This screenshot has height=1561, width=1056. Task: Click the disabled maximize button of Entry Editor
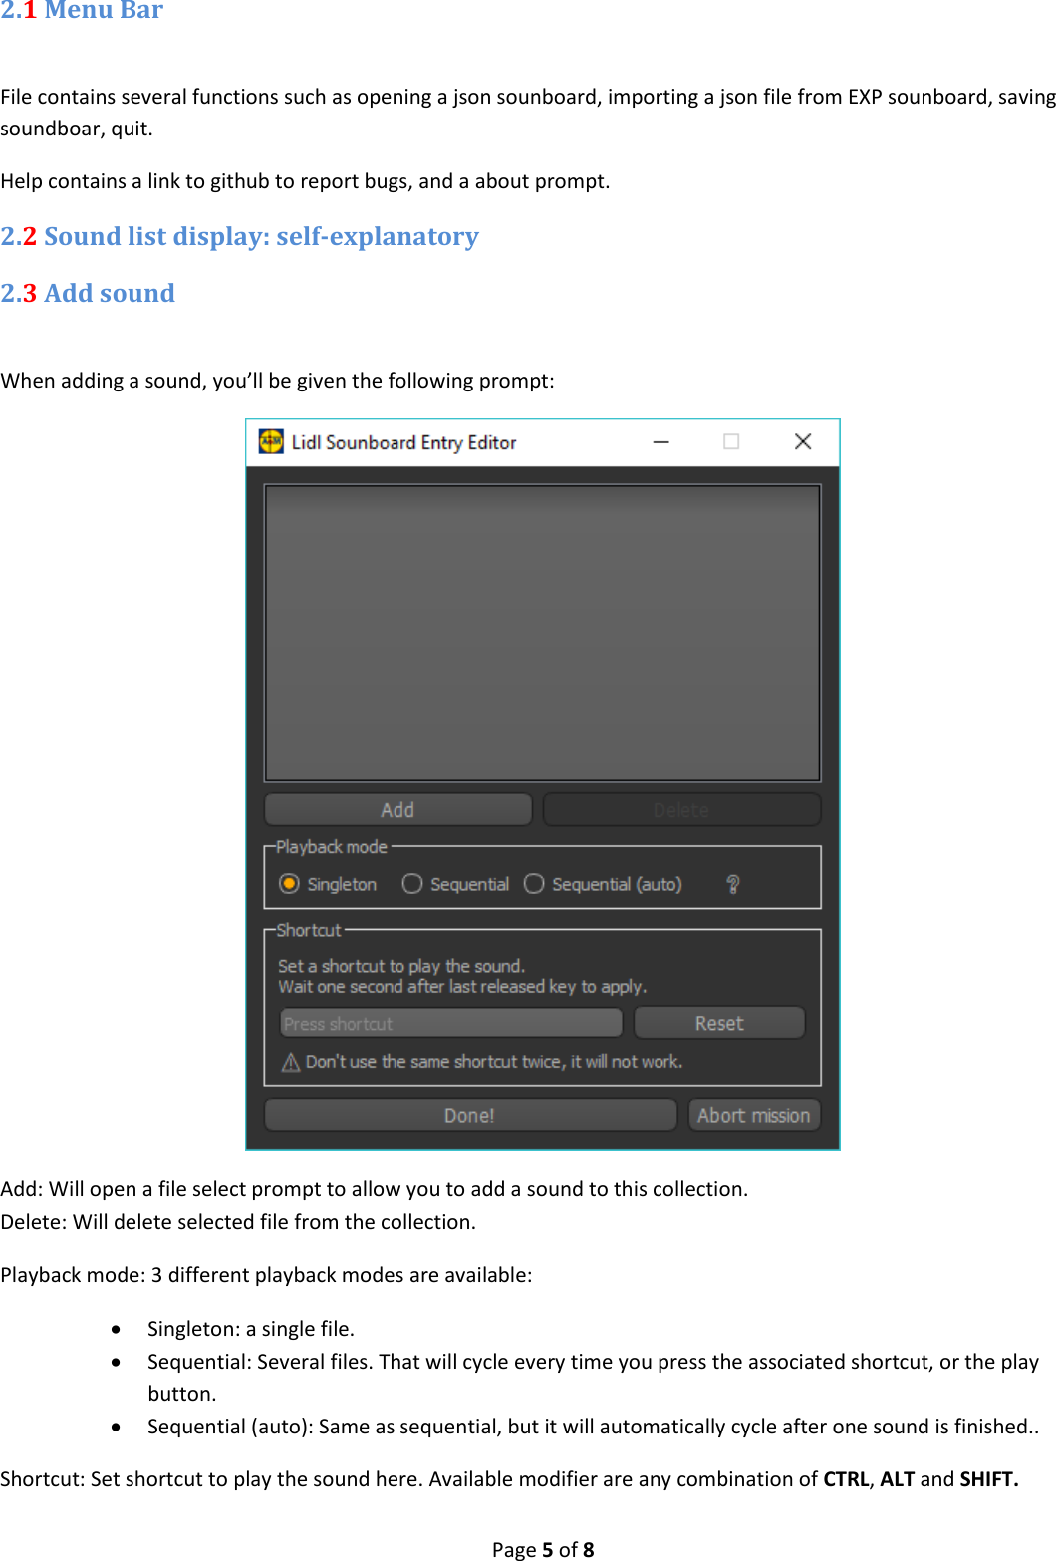coord(731,441)
